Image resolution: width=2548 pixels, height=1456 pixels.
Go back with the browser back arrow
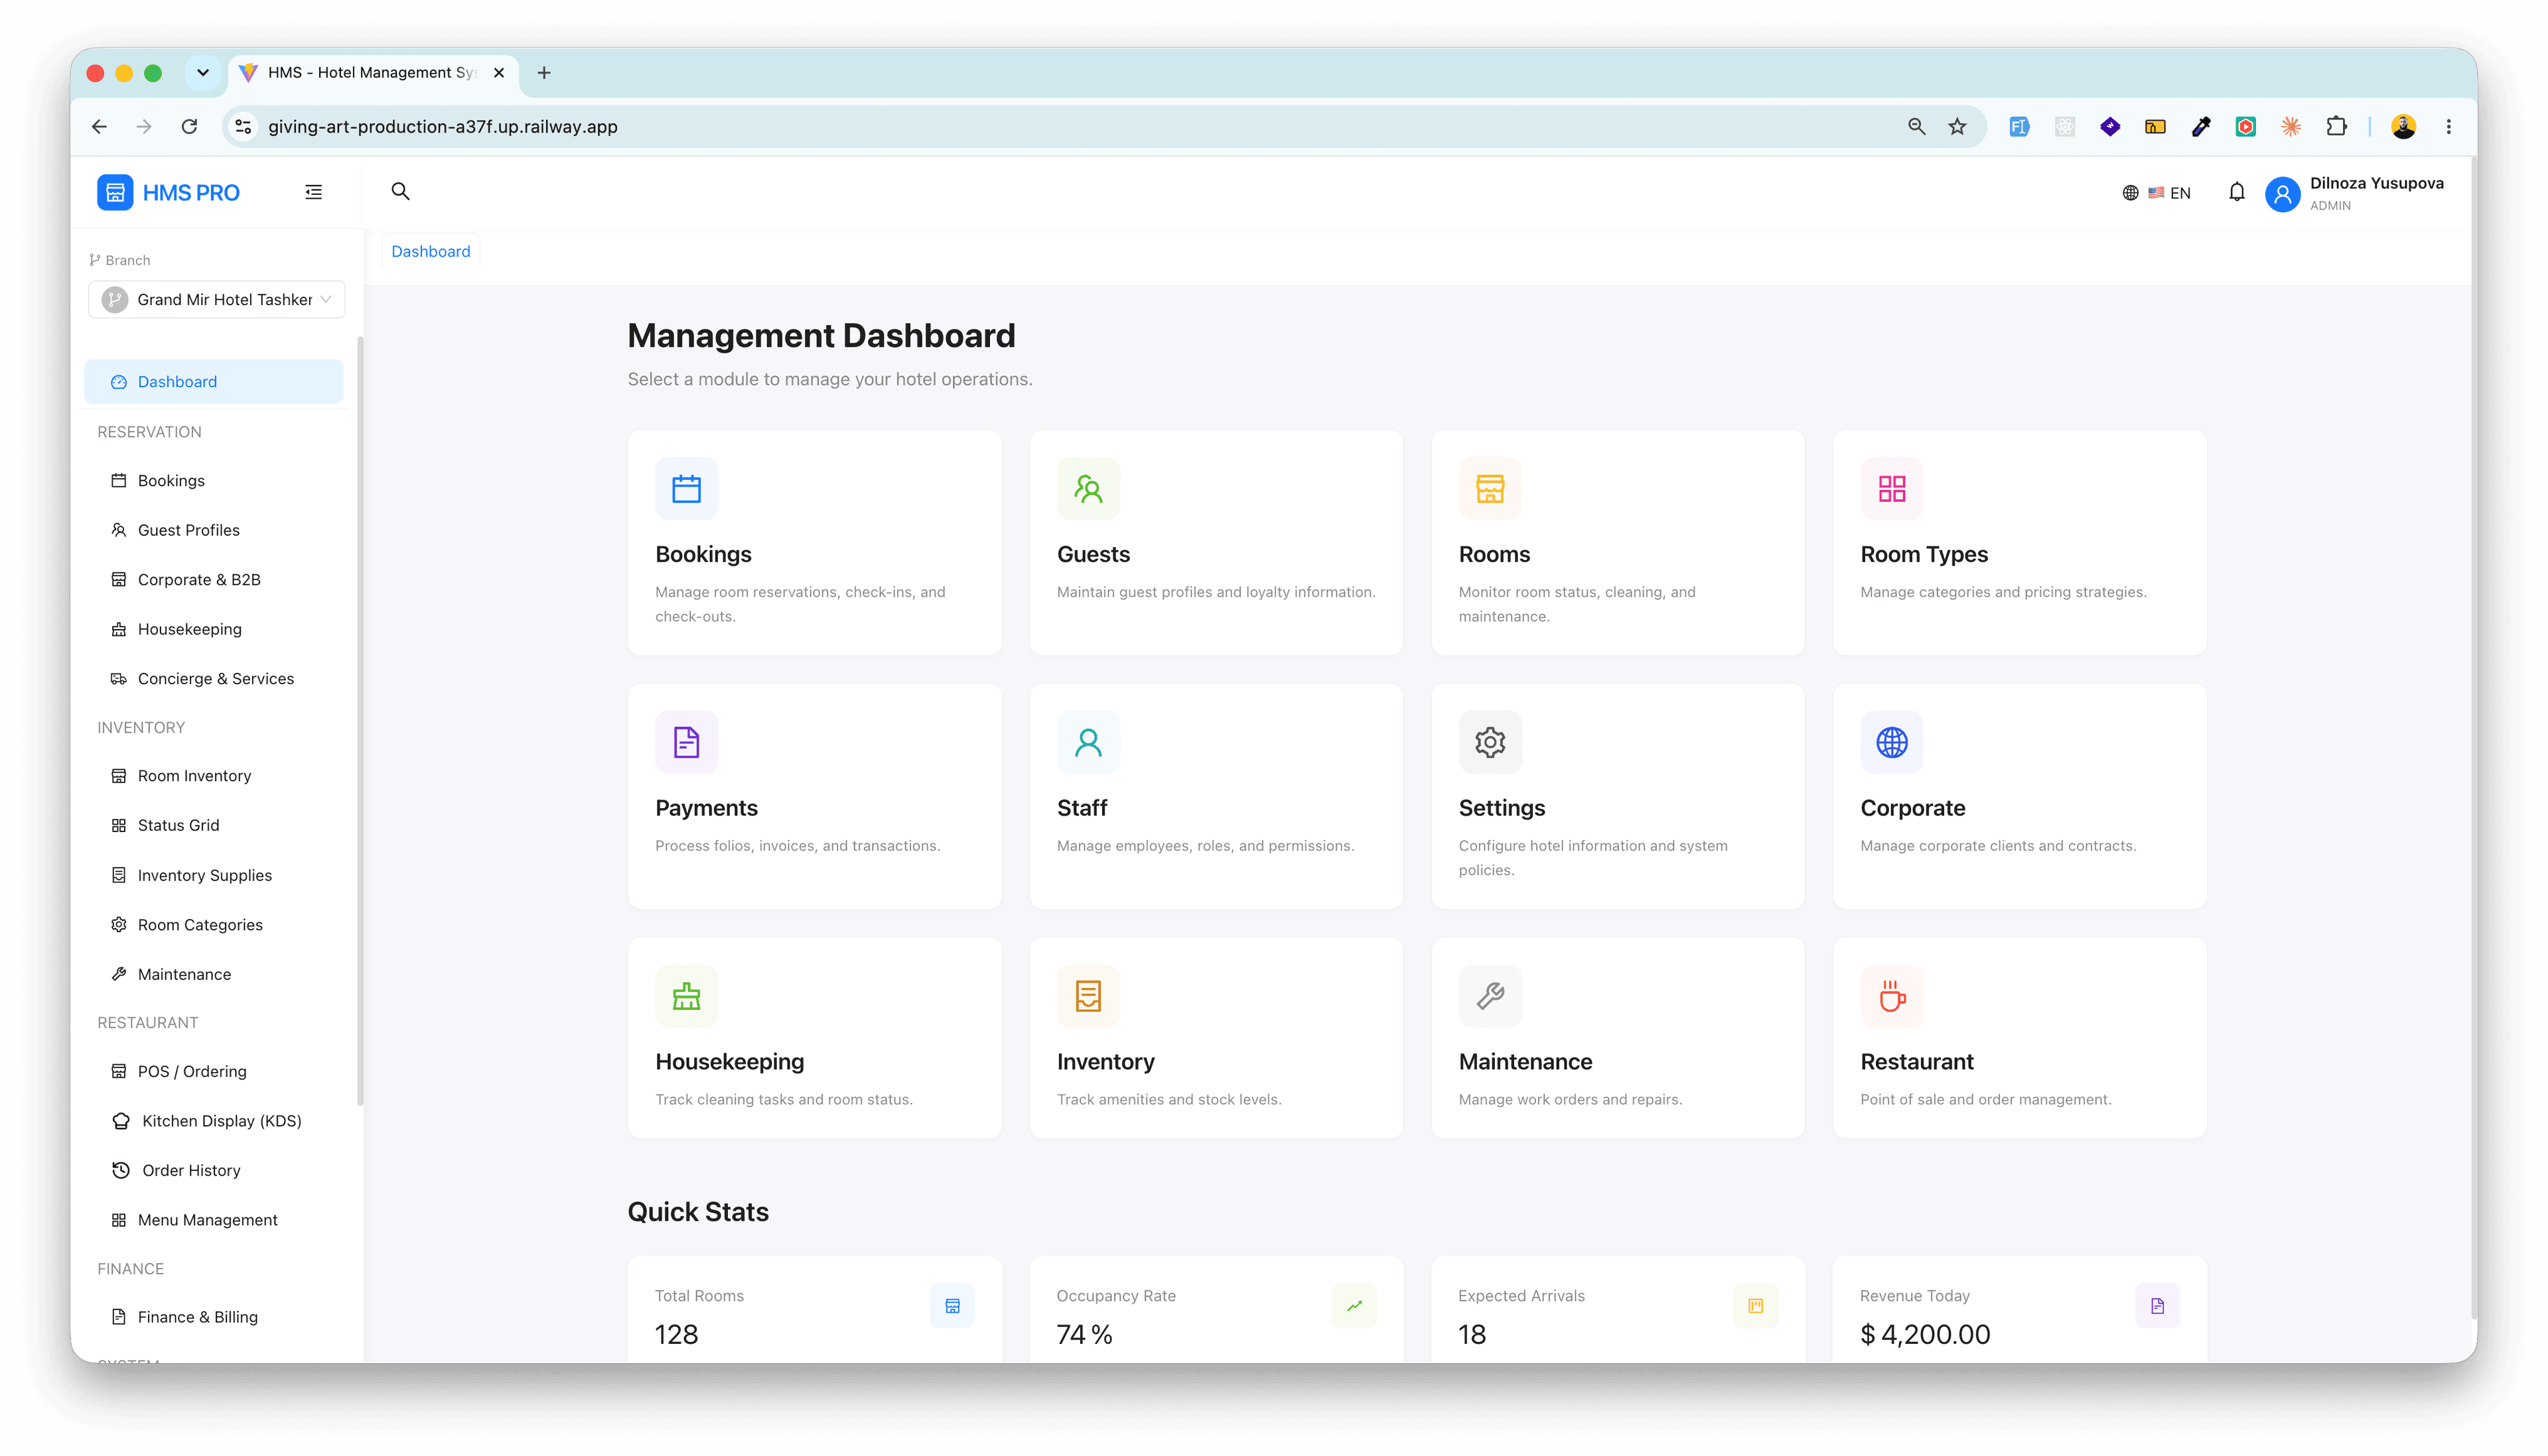pos(99,127)
